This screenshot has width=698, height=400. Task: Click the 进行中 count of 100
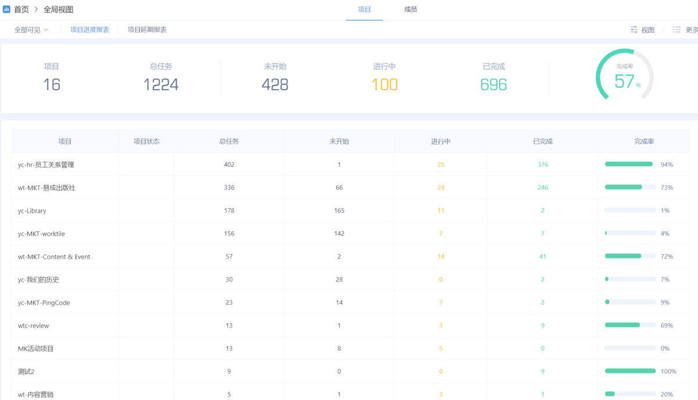click(x=384, y=85)
